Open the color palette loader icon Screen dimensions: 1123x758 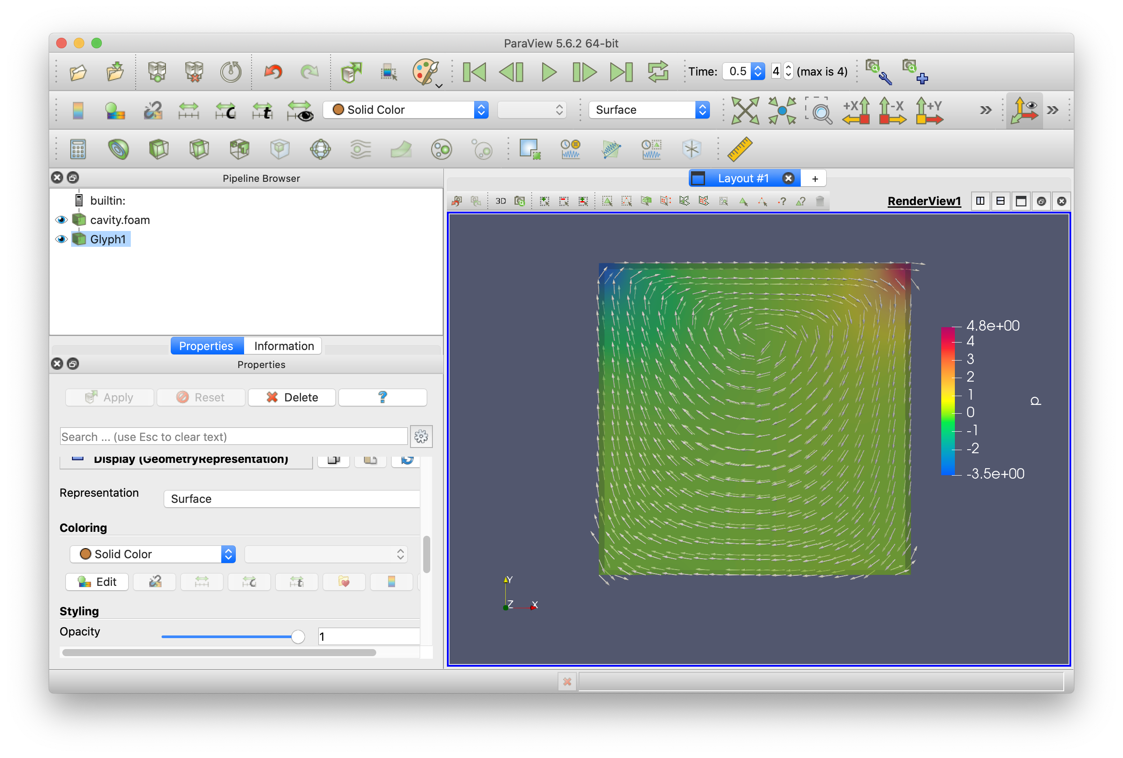426,72
